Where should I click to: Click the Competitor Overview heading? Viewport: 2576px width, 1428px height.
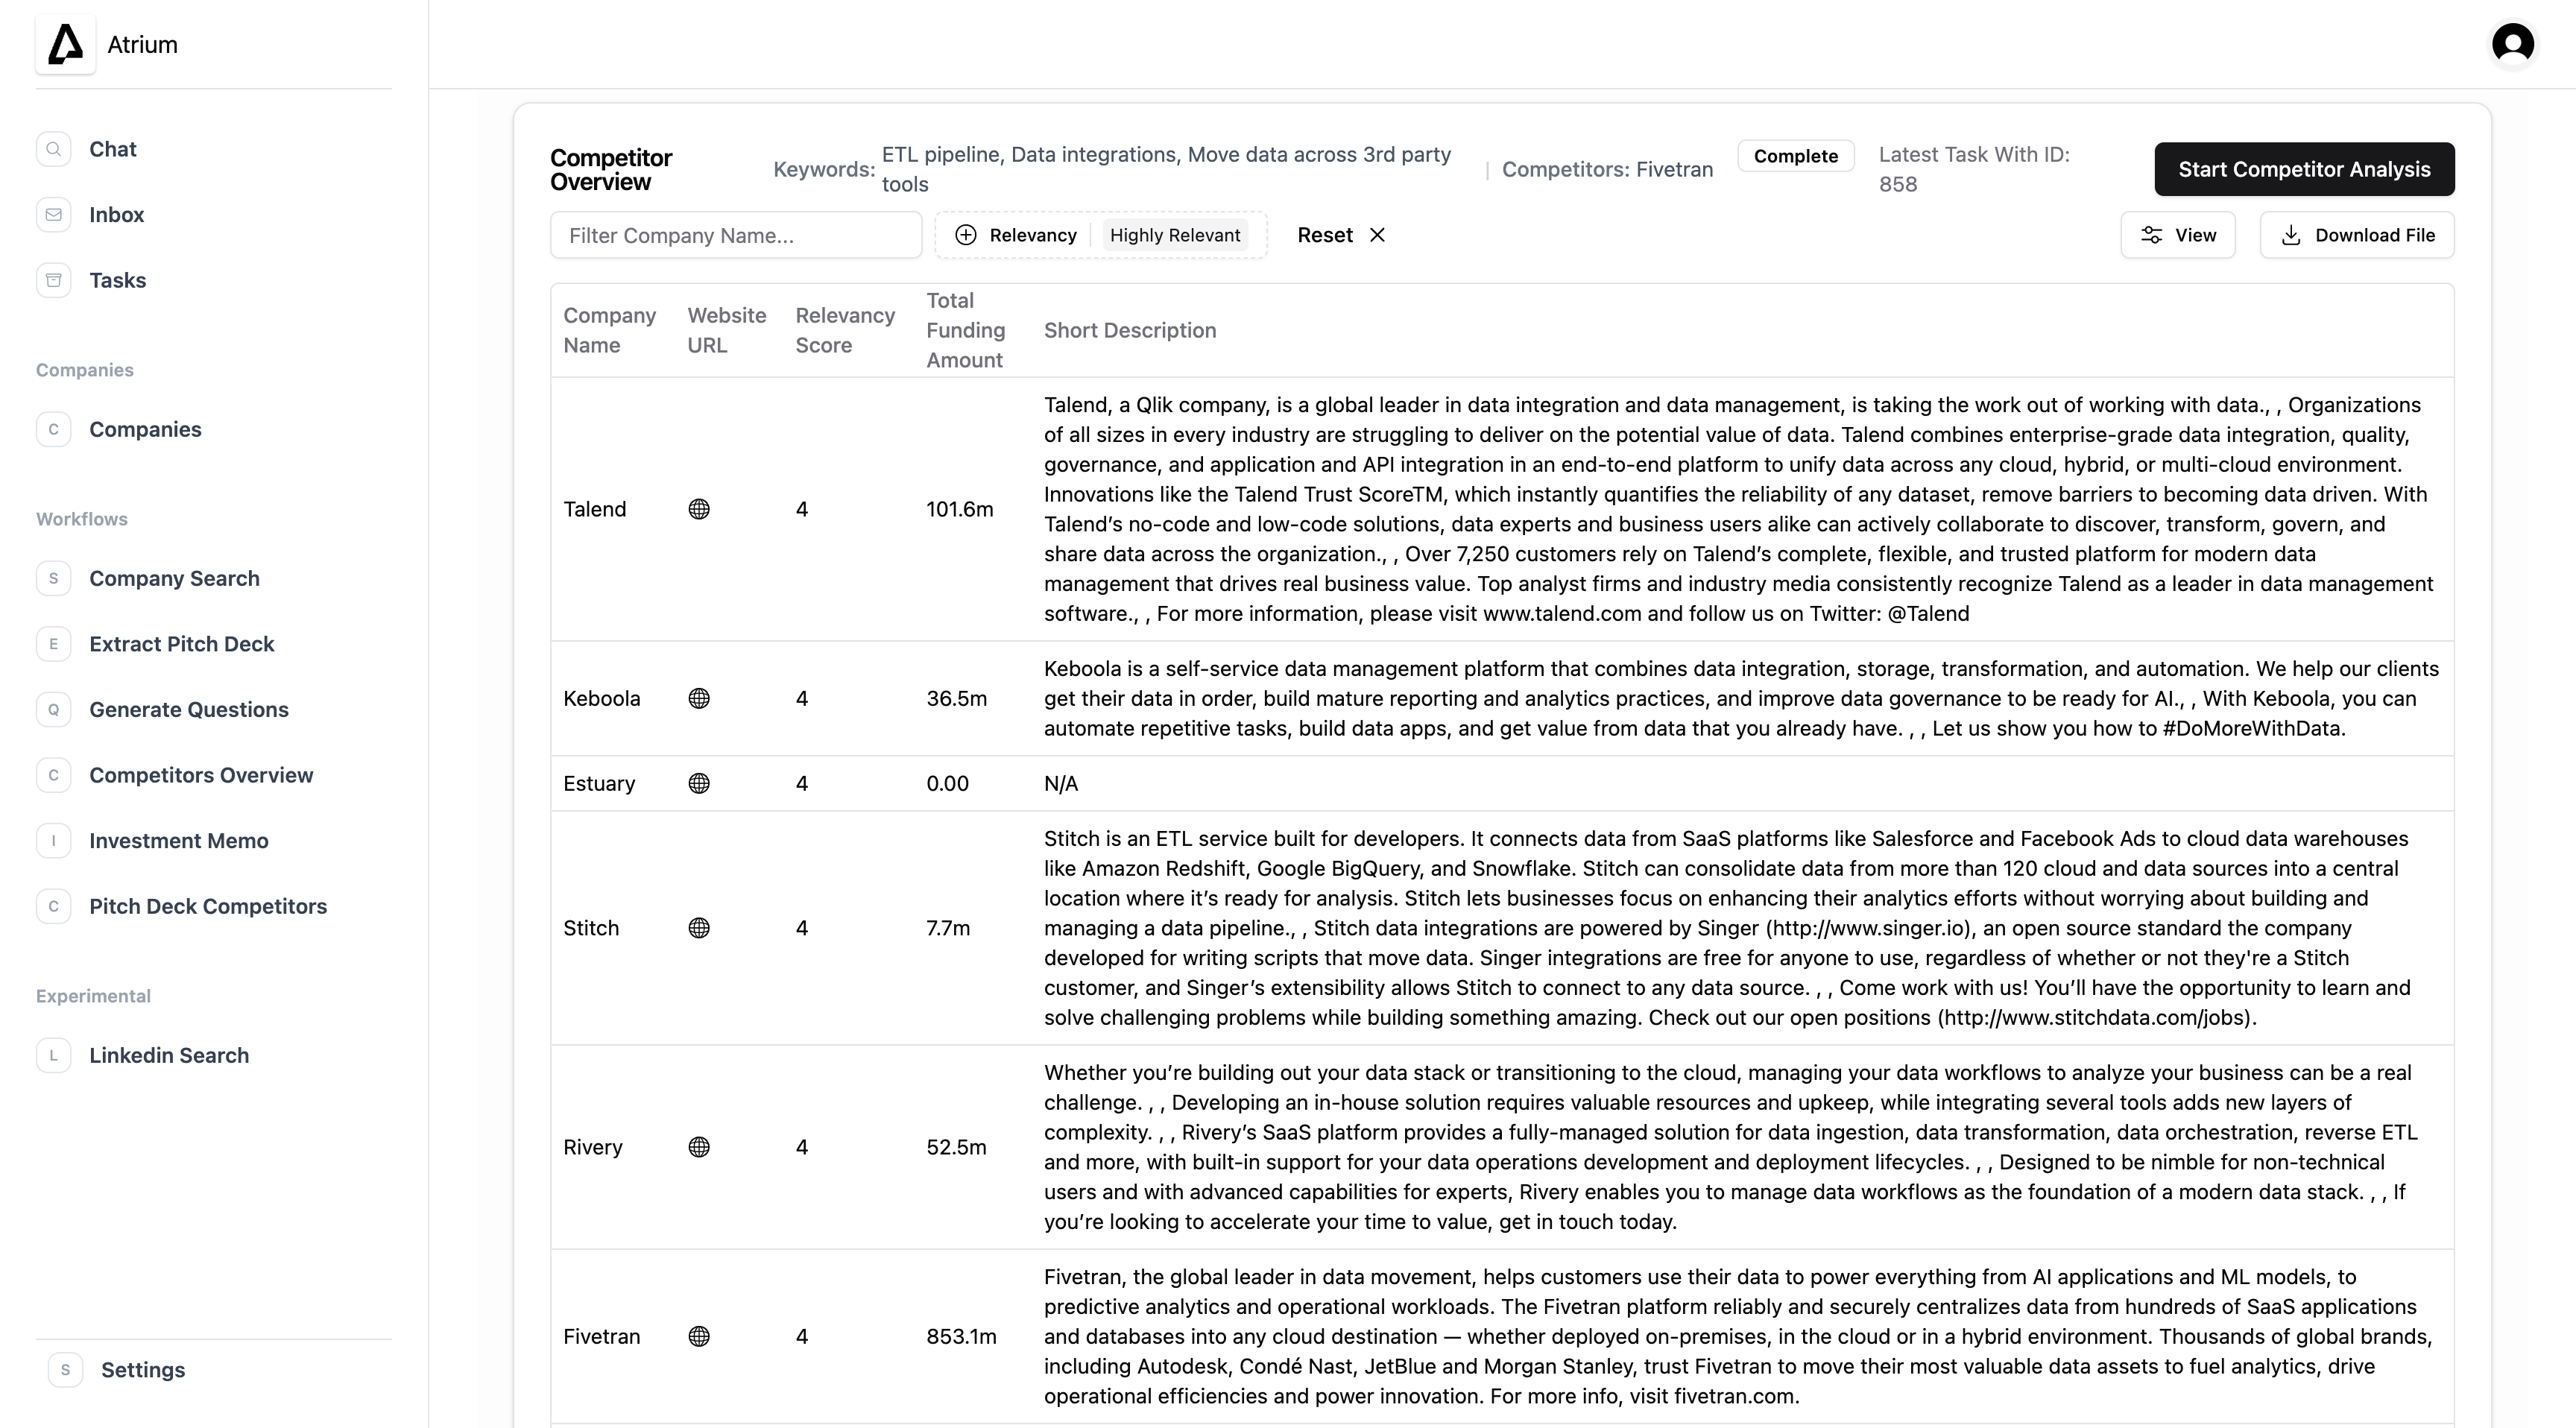click(611, 170)
